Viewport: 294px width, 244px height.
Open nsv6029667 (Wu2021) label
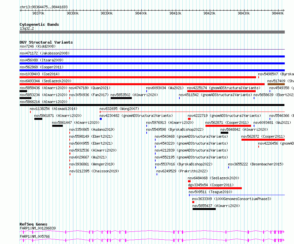coord(88,157)
